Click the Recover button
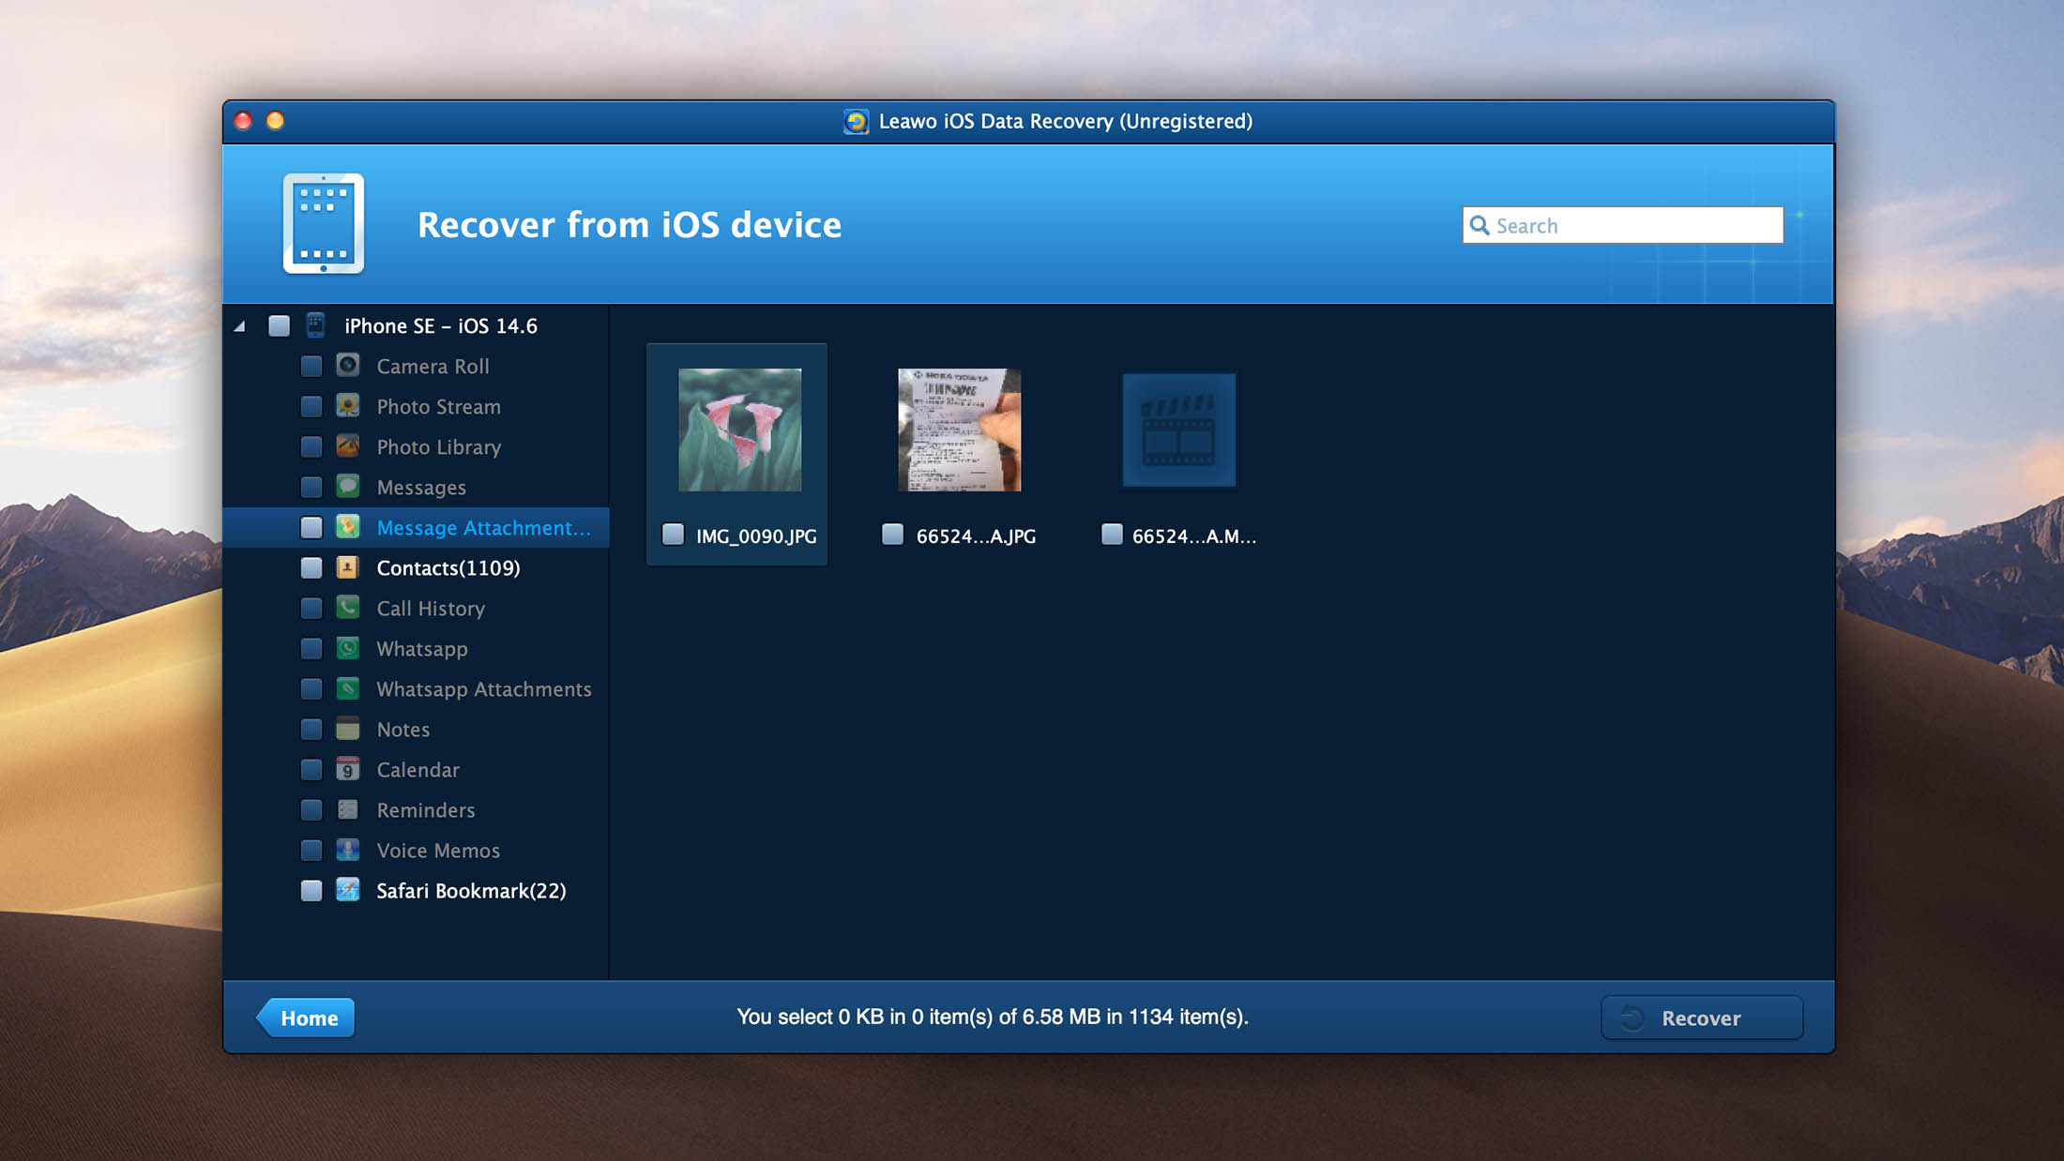Screen dimensions: 2064x1161 coord(1702,1018)
